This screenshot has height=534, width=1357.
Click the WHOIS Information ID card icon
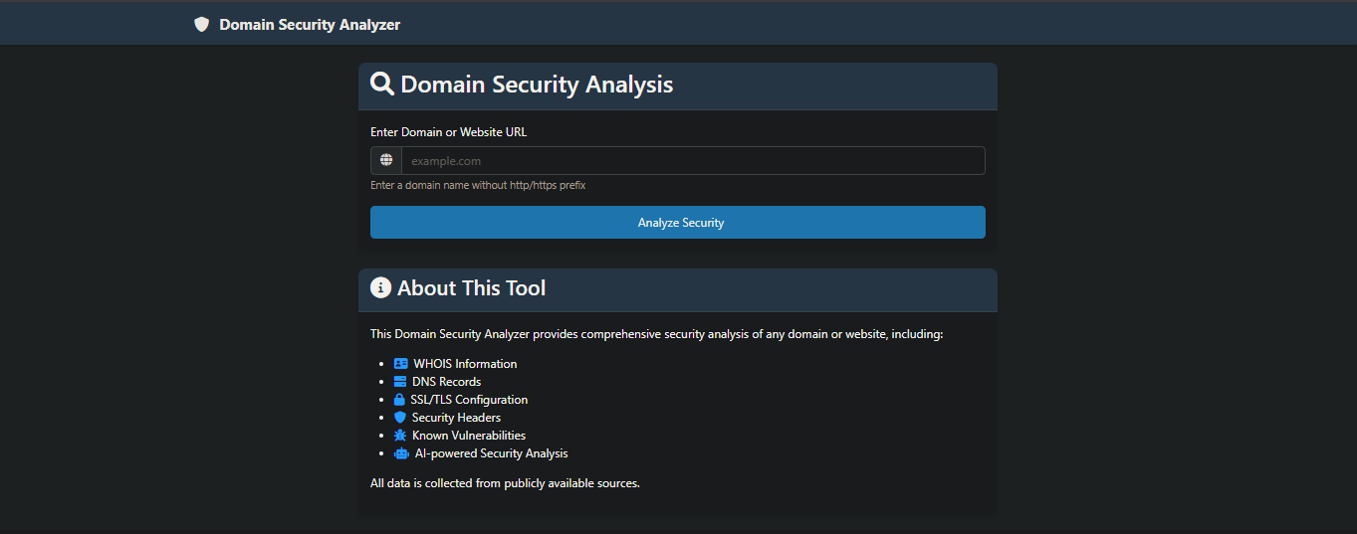401,364
